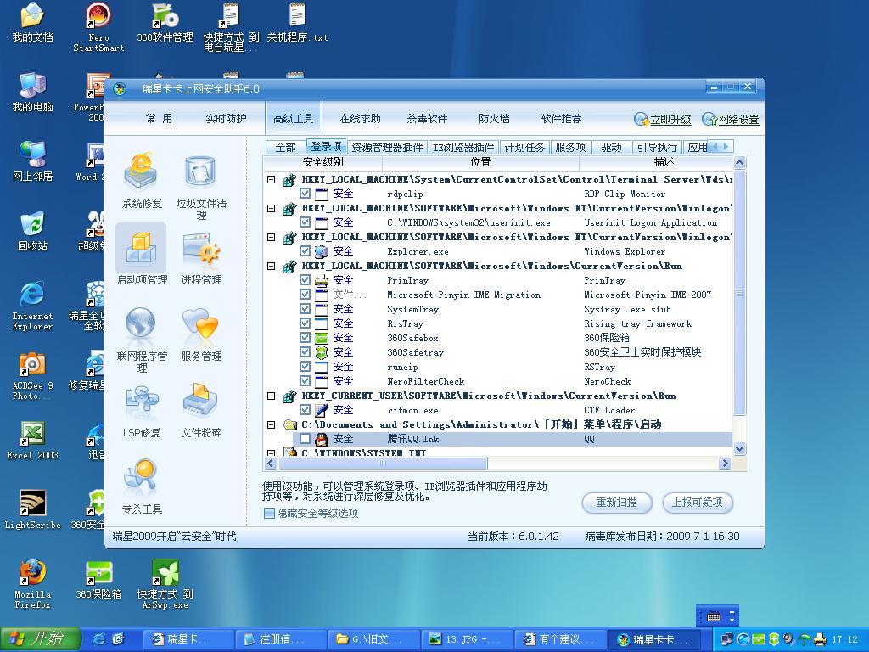Check the 腾讯QQ.lnk startup entry
Image resolution: width=869 pixels, height=652 pixels.
(x=305, y=439)
